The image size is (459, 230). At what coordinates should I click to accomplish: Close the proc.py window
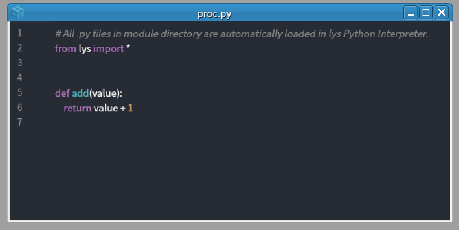click(441, 13)
